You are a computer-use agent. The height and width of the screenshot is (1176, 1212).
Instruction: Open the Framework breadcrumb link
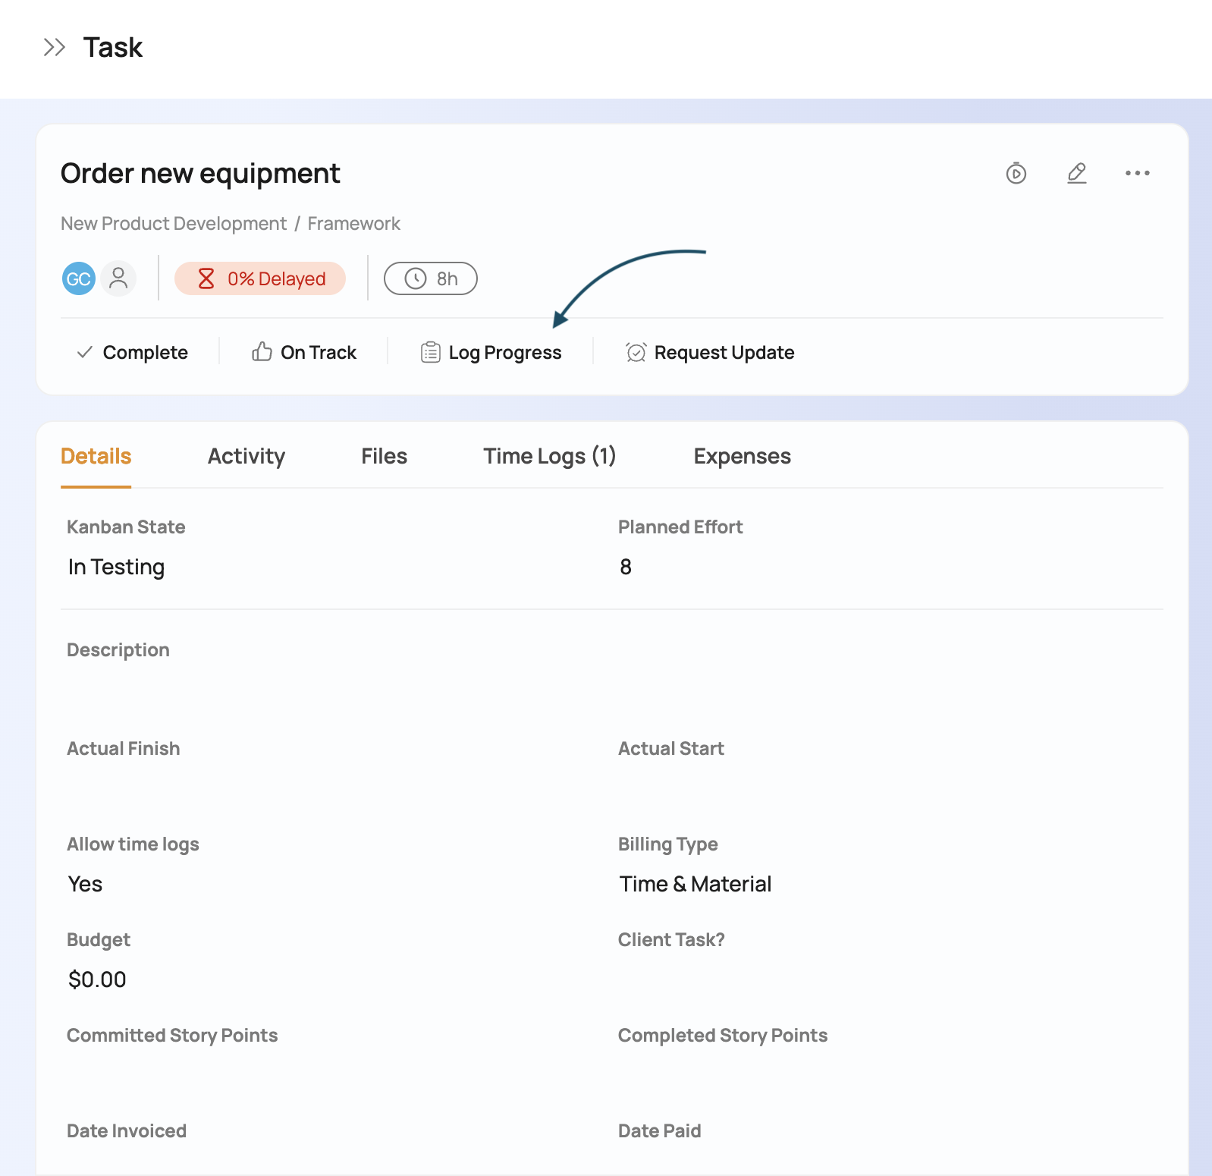point(353,224)
